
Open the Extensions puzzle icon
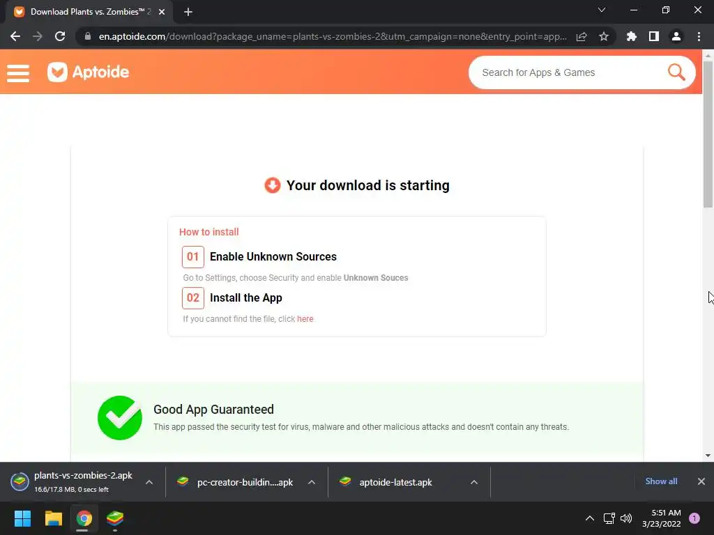pos(632,36)
